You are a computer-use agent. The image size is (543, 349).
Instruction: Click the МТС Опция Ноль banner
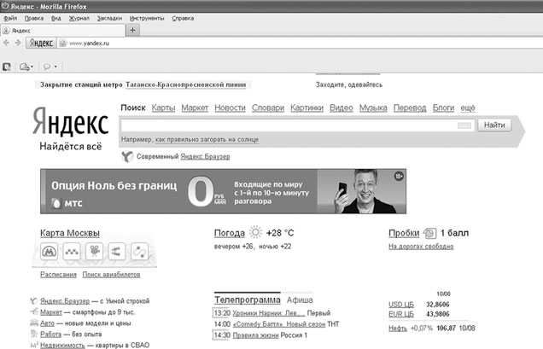[223, 191]
